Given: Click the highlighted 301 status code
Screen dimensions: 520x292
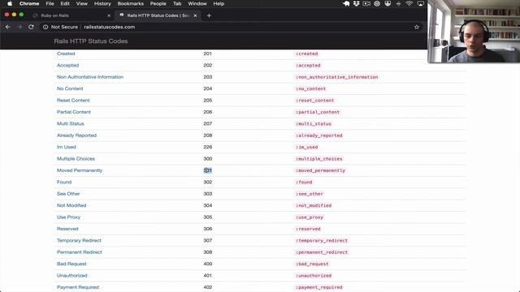Looking at the screenshot, I should click(208, 170).
